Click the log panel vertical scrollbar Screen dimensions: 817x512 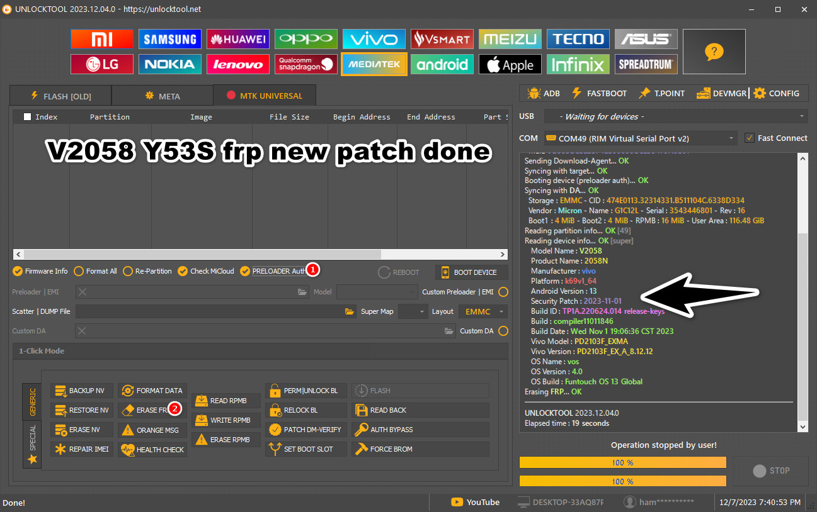pyautogui.click(x=802, y=292)
